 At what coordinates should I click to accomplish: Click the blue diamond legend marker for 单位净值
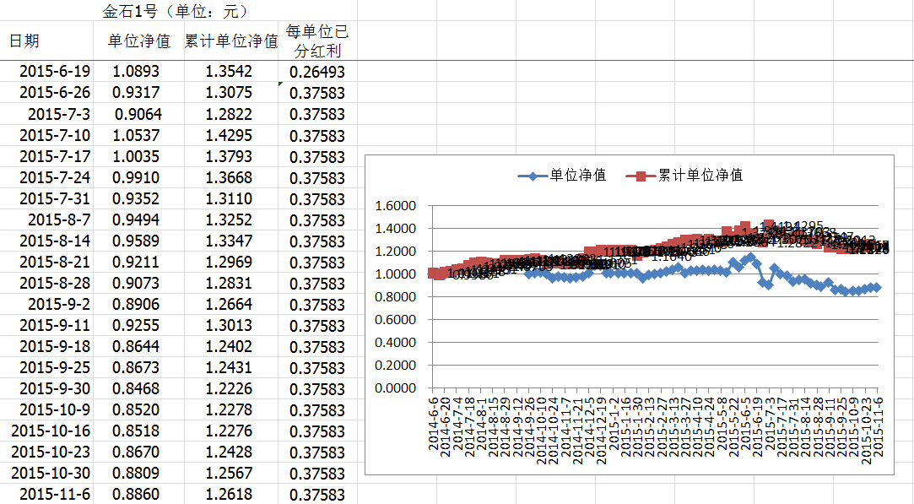point(532,176)
